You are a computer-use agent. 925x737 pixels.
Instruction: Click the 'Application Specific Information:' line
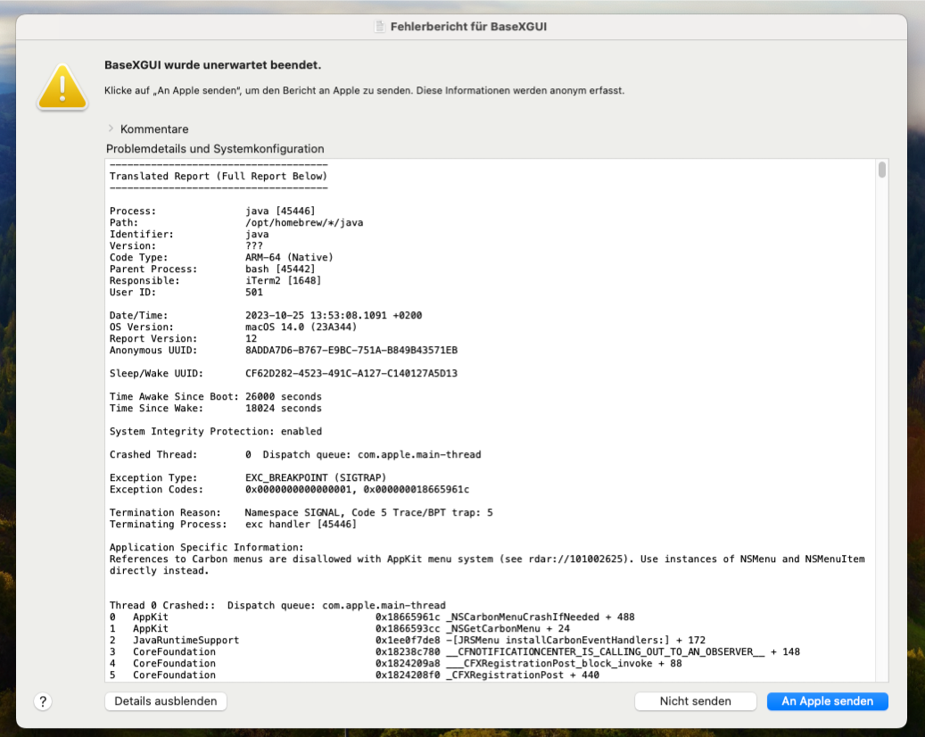(x=206, y=547)
